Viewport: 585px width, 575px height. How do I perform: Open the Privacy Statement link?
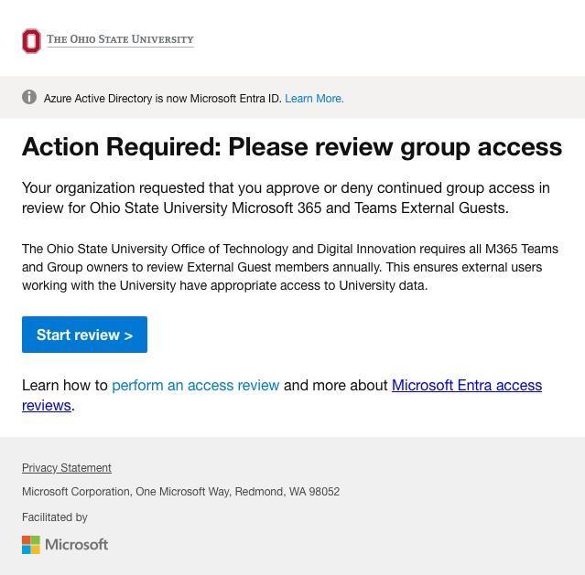[67, 468]
